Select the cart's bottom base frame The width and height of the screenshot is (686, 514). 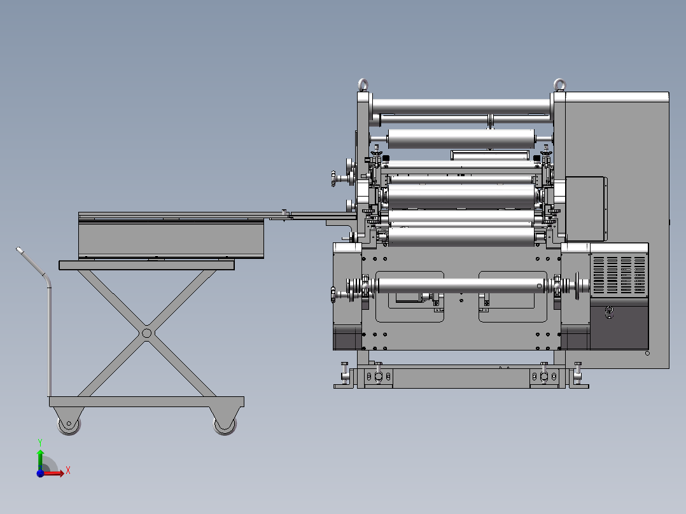[146, 401]
